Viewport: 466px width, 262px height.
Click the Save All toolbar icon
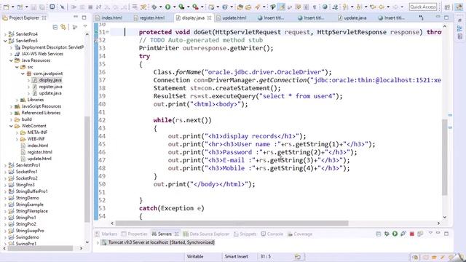pyautogui.click(x=42, y=7)
